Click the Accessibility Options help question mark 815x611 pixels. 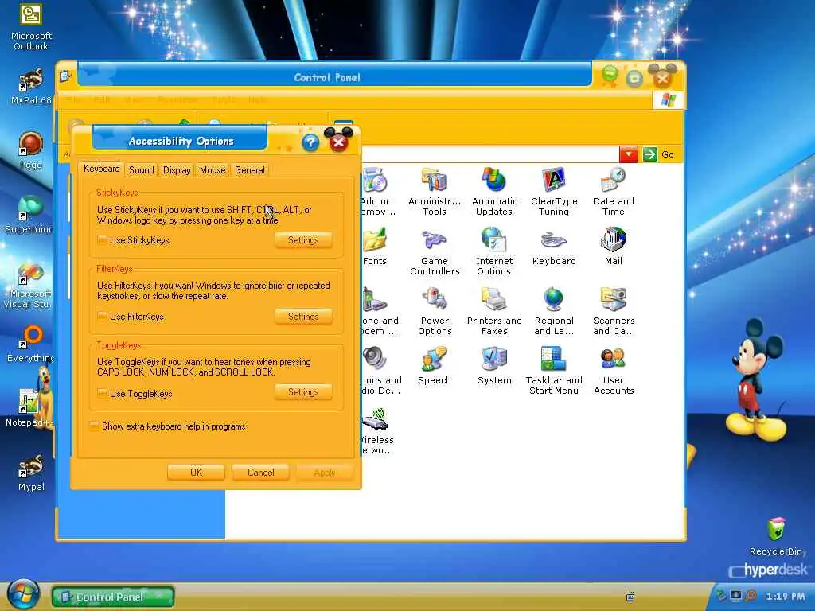(x=310, y=142)
